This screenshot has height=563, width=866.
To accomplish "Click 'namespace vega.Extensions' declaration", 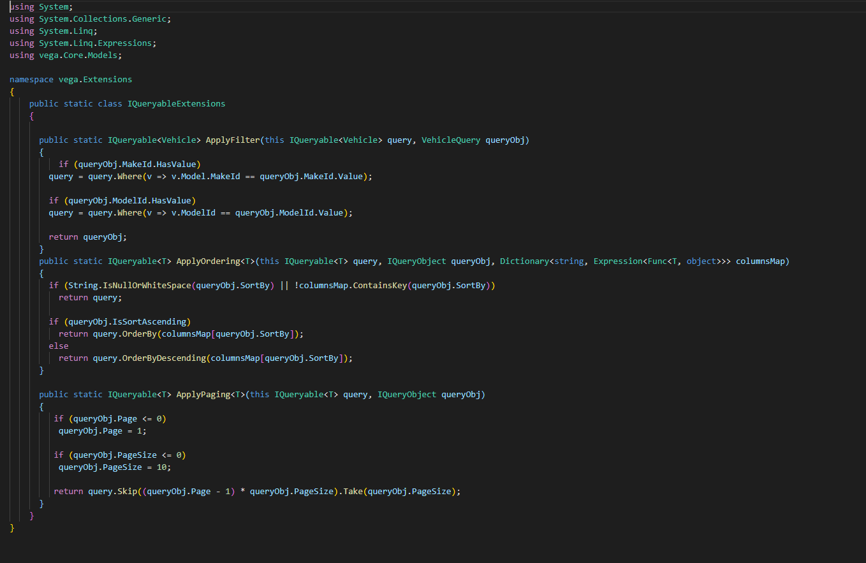I will 71,79.
